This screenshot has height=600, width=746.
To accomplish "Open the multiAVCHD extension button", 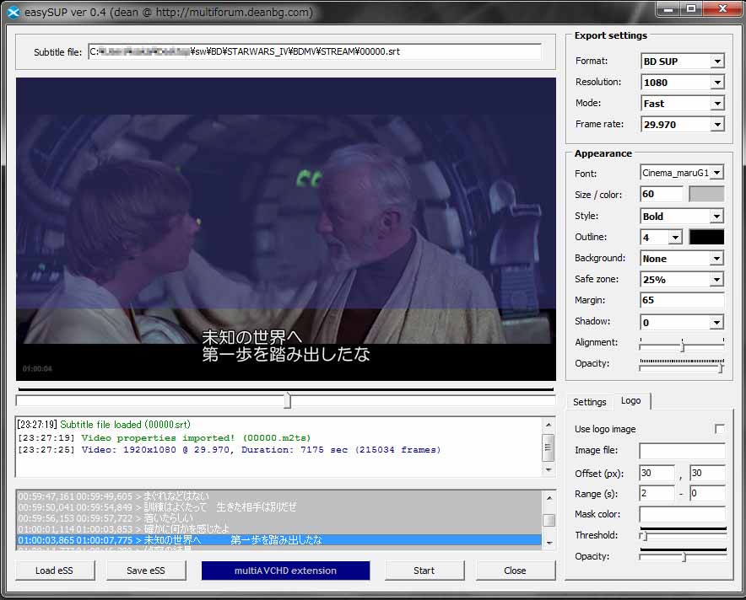I will pos(285,571).
